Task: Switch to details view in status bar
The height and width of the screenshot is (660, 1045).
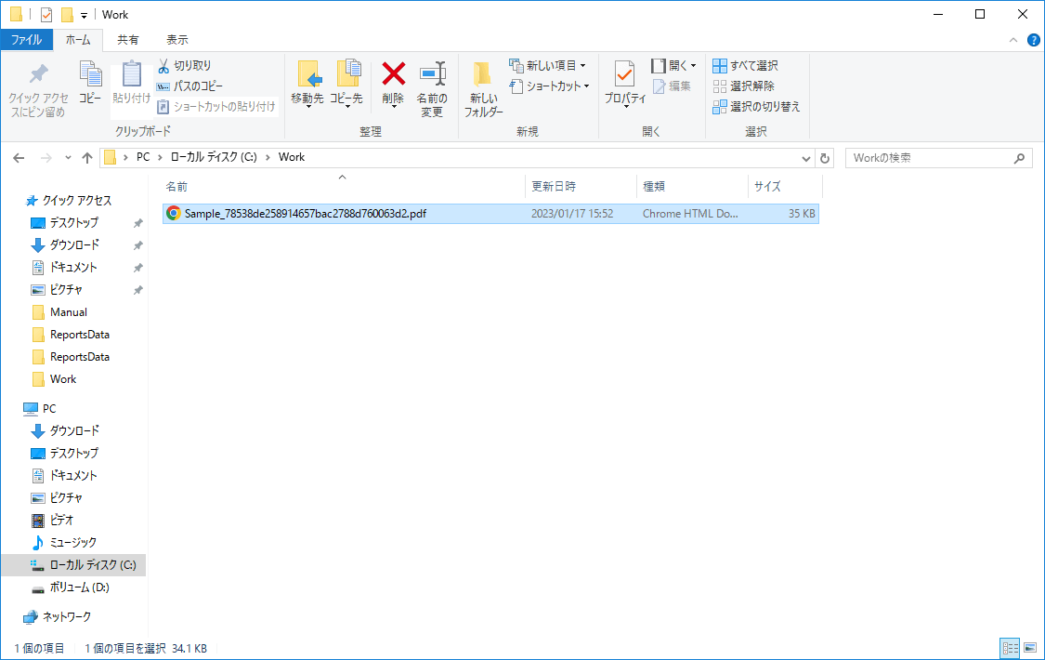Action: click(1011, 647)
